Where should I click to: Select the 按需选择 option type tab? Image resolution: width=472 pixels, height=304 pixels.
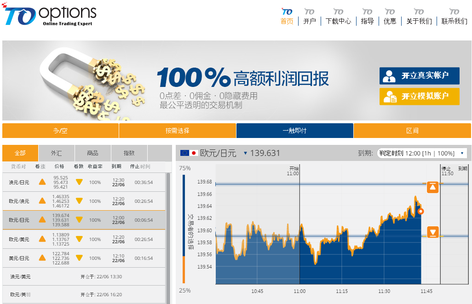[177, 131]
